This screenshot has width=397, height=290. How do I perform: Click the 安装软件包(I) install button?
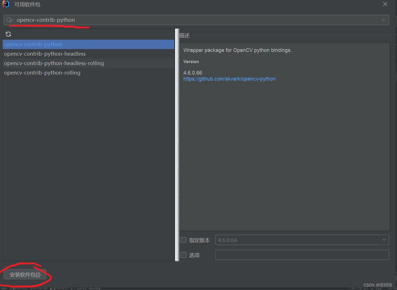click(x=25, y=275)
